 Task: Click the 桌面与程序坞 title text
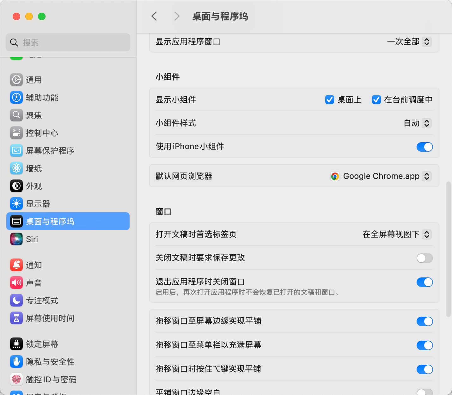(220, 16)
